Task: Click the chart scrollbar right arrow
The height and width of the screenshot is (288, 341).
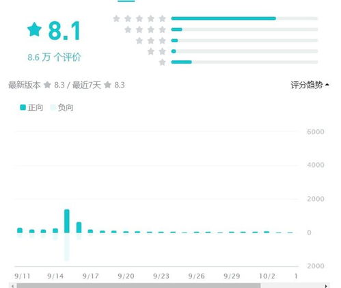Action: [326, 285]
